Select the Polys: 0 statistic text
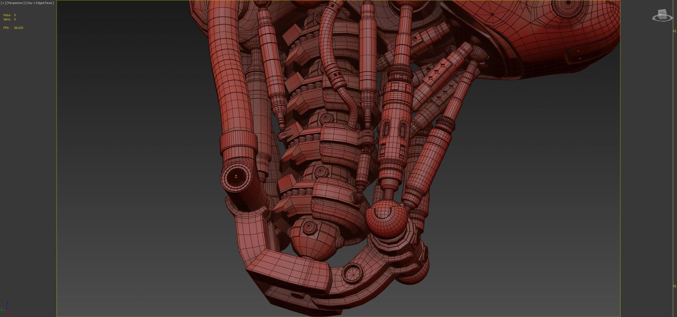677x317 pixels. coord(10,15)
